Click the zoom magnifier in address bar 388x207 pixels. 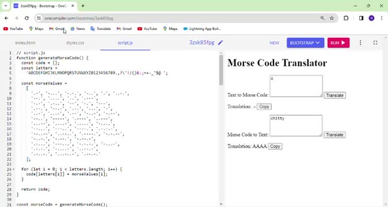322,18
